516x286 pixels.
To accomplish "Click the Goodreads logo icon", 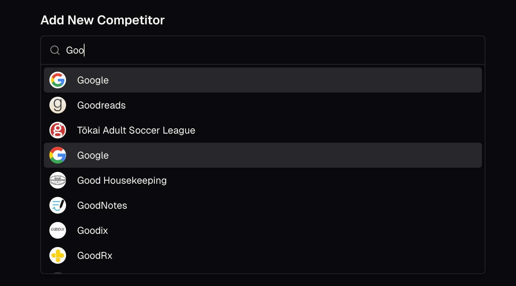I will 58,105.
